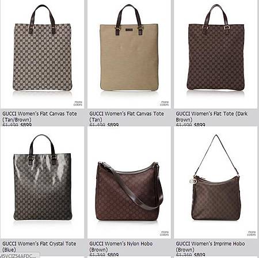
Task: Click 'GUCCI Women's Flat Tote (Dark Brown)' title
Action: point(212,116)
